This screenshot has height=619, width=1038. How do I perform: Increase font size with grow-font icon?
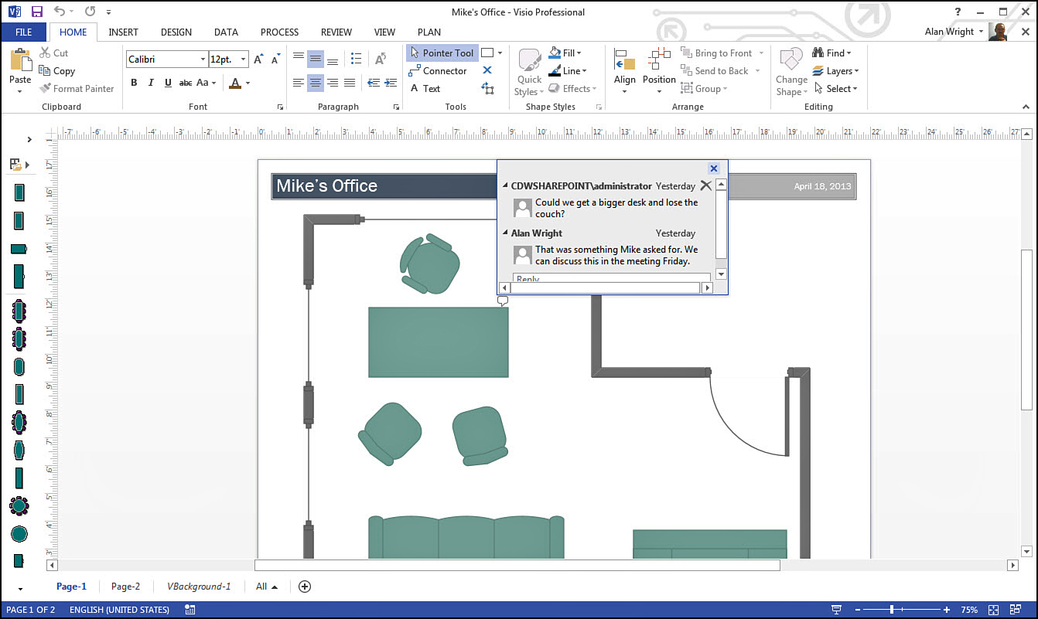click(258, 60)
